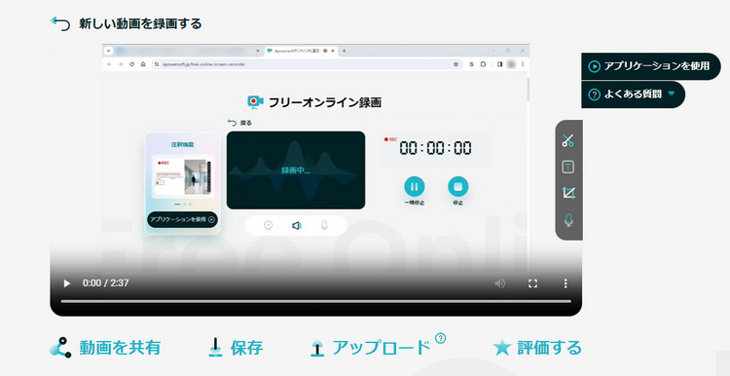Click 新しい動画を録画する link text

140,23
